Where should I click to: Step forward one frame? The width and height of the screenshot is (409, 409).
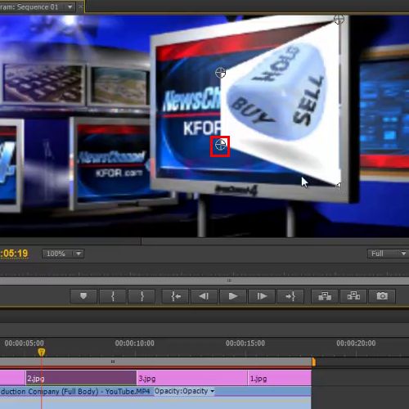pyautogui.click(x=262, y=296)
